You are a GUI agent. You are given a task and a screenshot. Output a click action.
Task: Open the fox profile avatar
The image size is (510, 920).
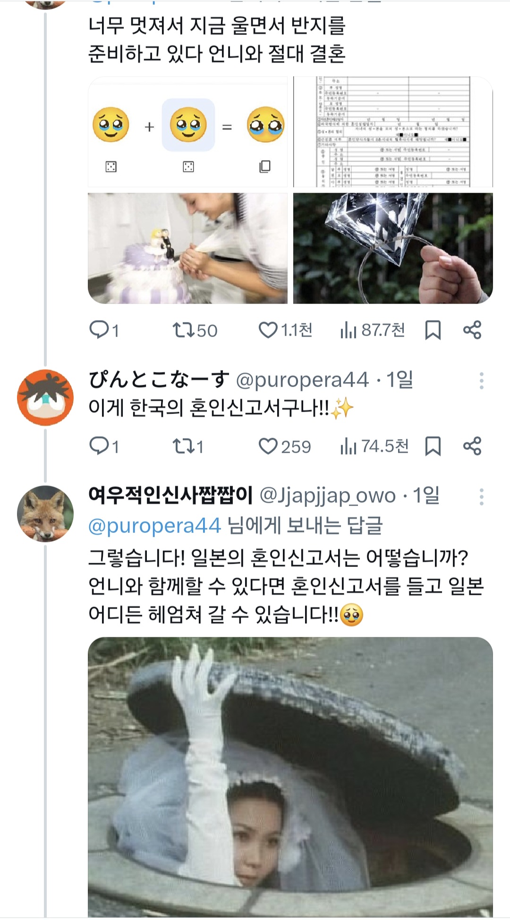pos(45,514)
